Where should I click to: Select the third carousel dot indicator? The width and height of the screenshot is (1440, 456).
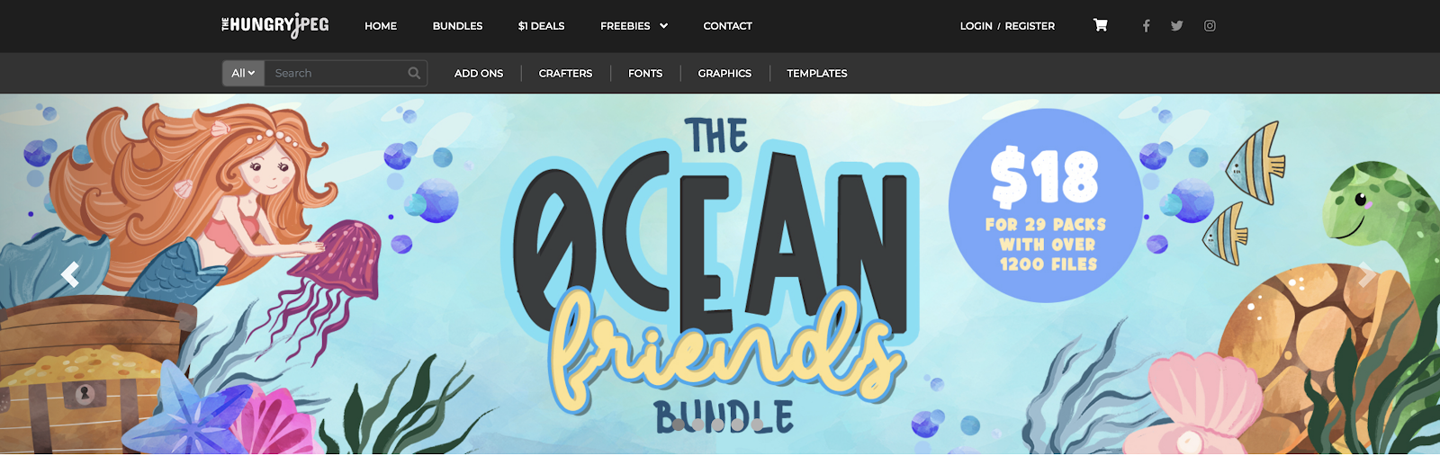(x=717, y=425)
